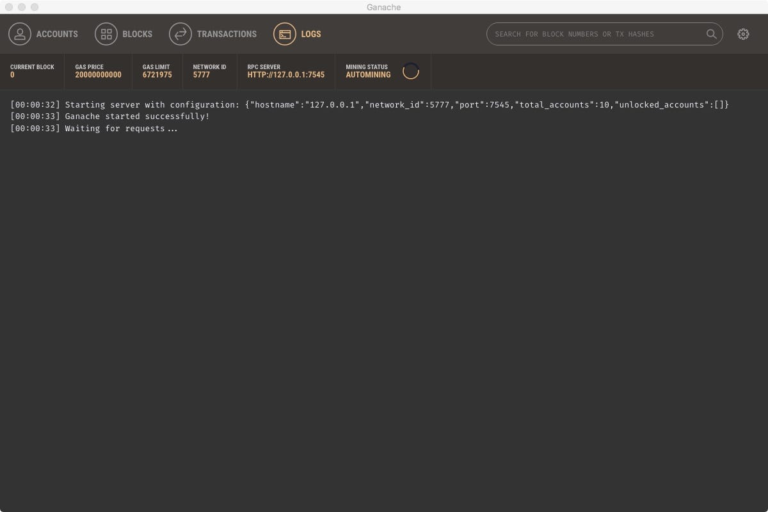Image resolution: width=768 pixels, height=512 pixels.
Task: Click the MINING STATUS label
Action: click(x=367, y=67)
